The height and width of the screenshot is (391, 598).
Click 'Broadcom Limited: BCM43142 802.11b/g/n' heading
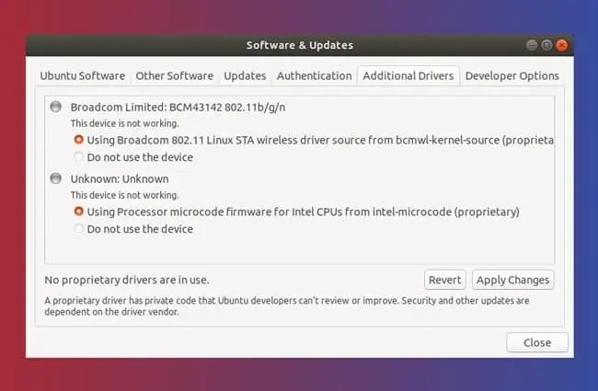[178, 108]
